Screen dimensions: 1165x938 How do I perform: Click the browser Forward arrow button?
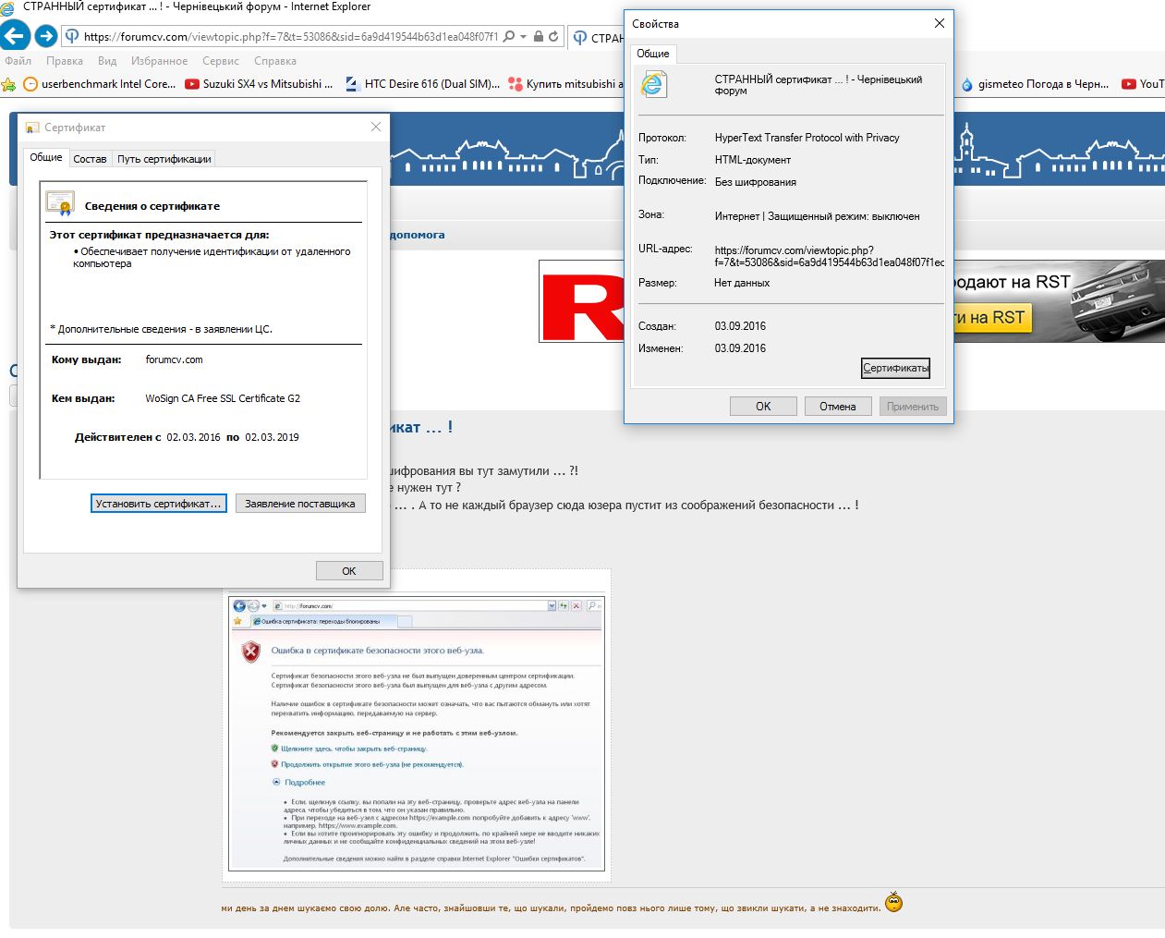point(45,36)
